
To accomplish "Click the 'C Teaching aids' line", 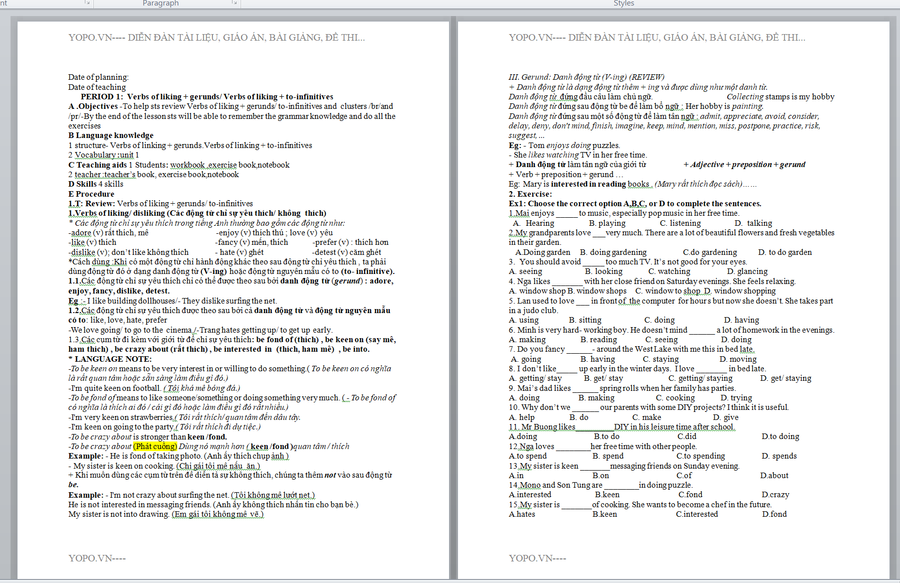I will coord(179,165).
